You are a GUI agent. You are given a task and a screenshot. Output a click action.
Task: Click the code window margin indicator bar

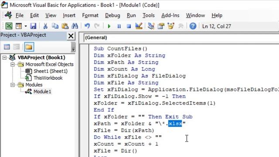[84, 101]
